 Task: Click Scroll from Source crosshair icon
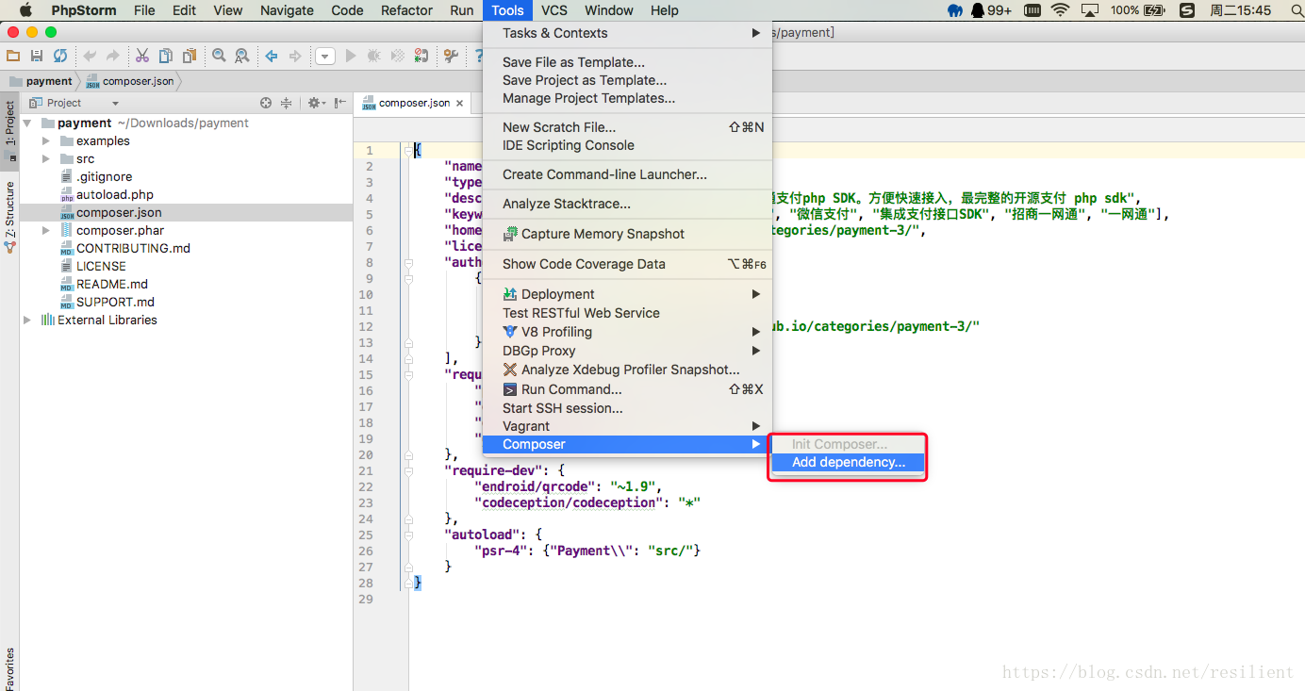(266, 103)
